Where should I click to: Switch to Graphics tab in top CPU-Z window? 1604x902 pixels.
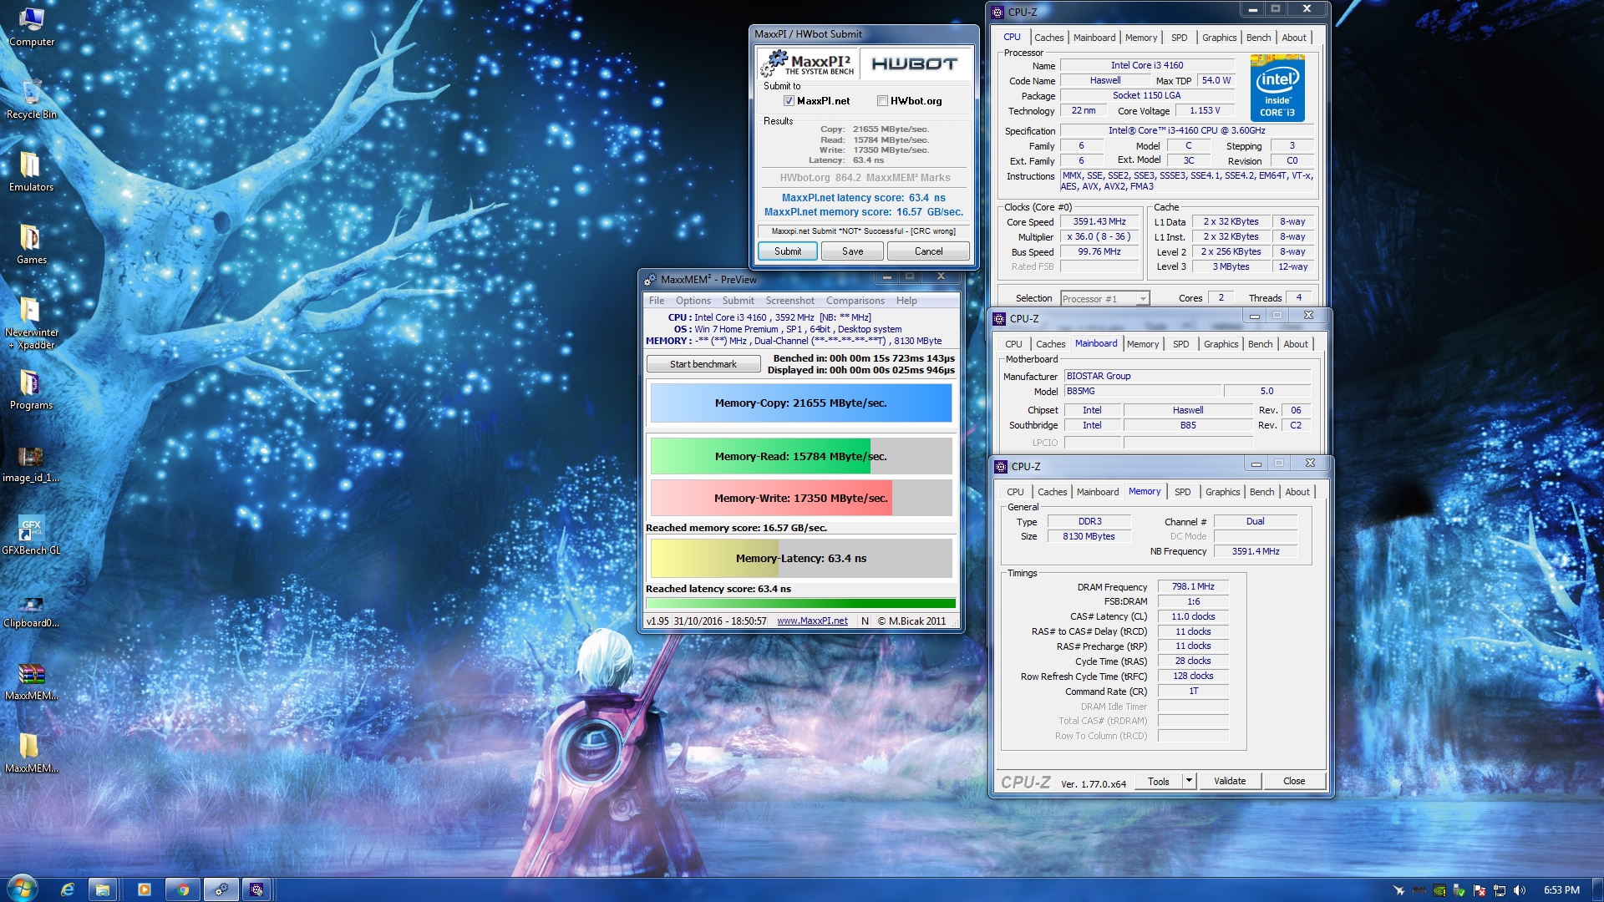pyautogui.click(x=1219, y=38)
